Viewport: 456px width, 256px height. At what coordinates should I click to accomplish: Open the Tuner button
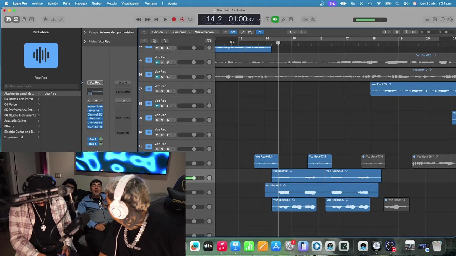coord(283,20)
